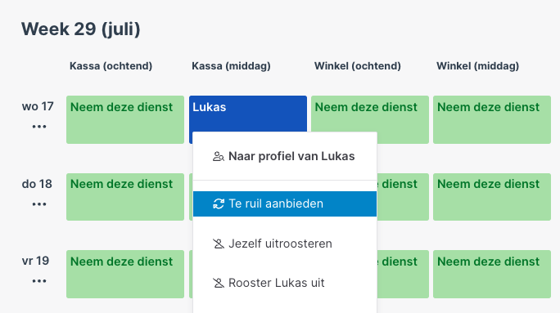
Task: Choose Te ruil aanbieden from the menu
Action: [285, 203]
